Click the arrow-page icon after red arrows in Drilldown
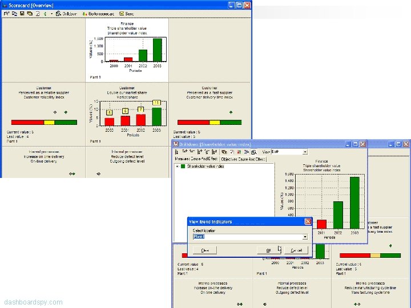The image size is (411, 308). (x=247, y=152)
